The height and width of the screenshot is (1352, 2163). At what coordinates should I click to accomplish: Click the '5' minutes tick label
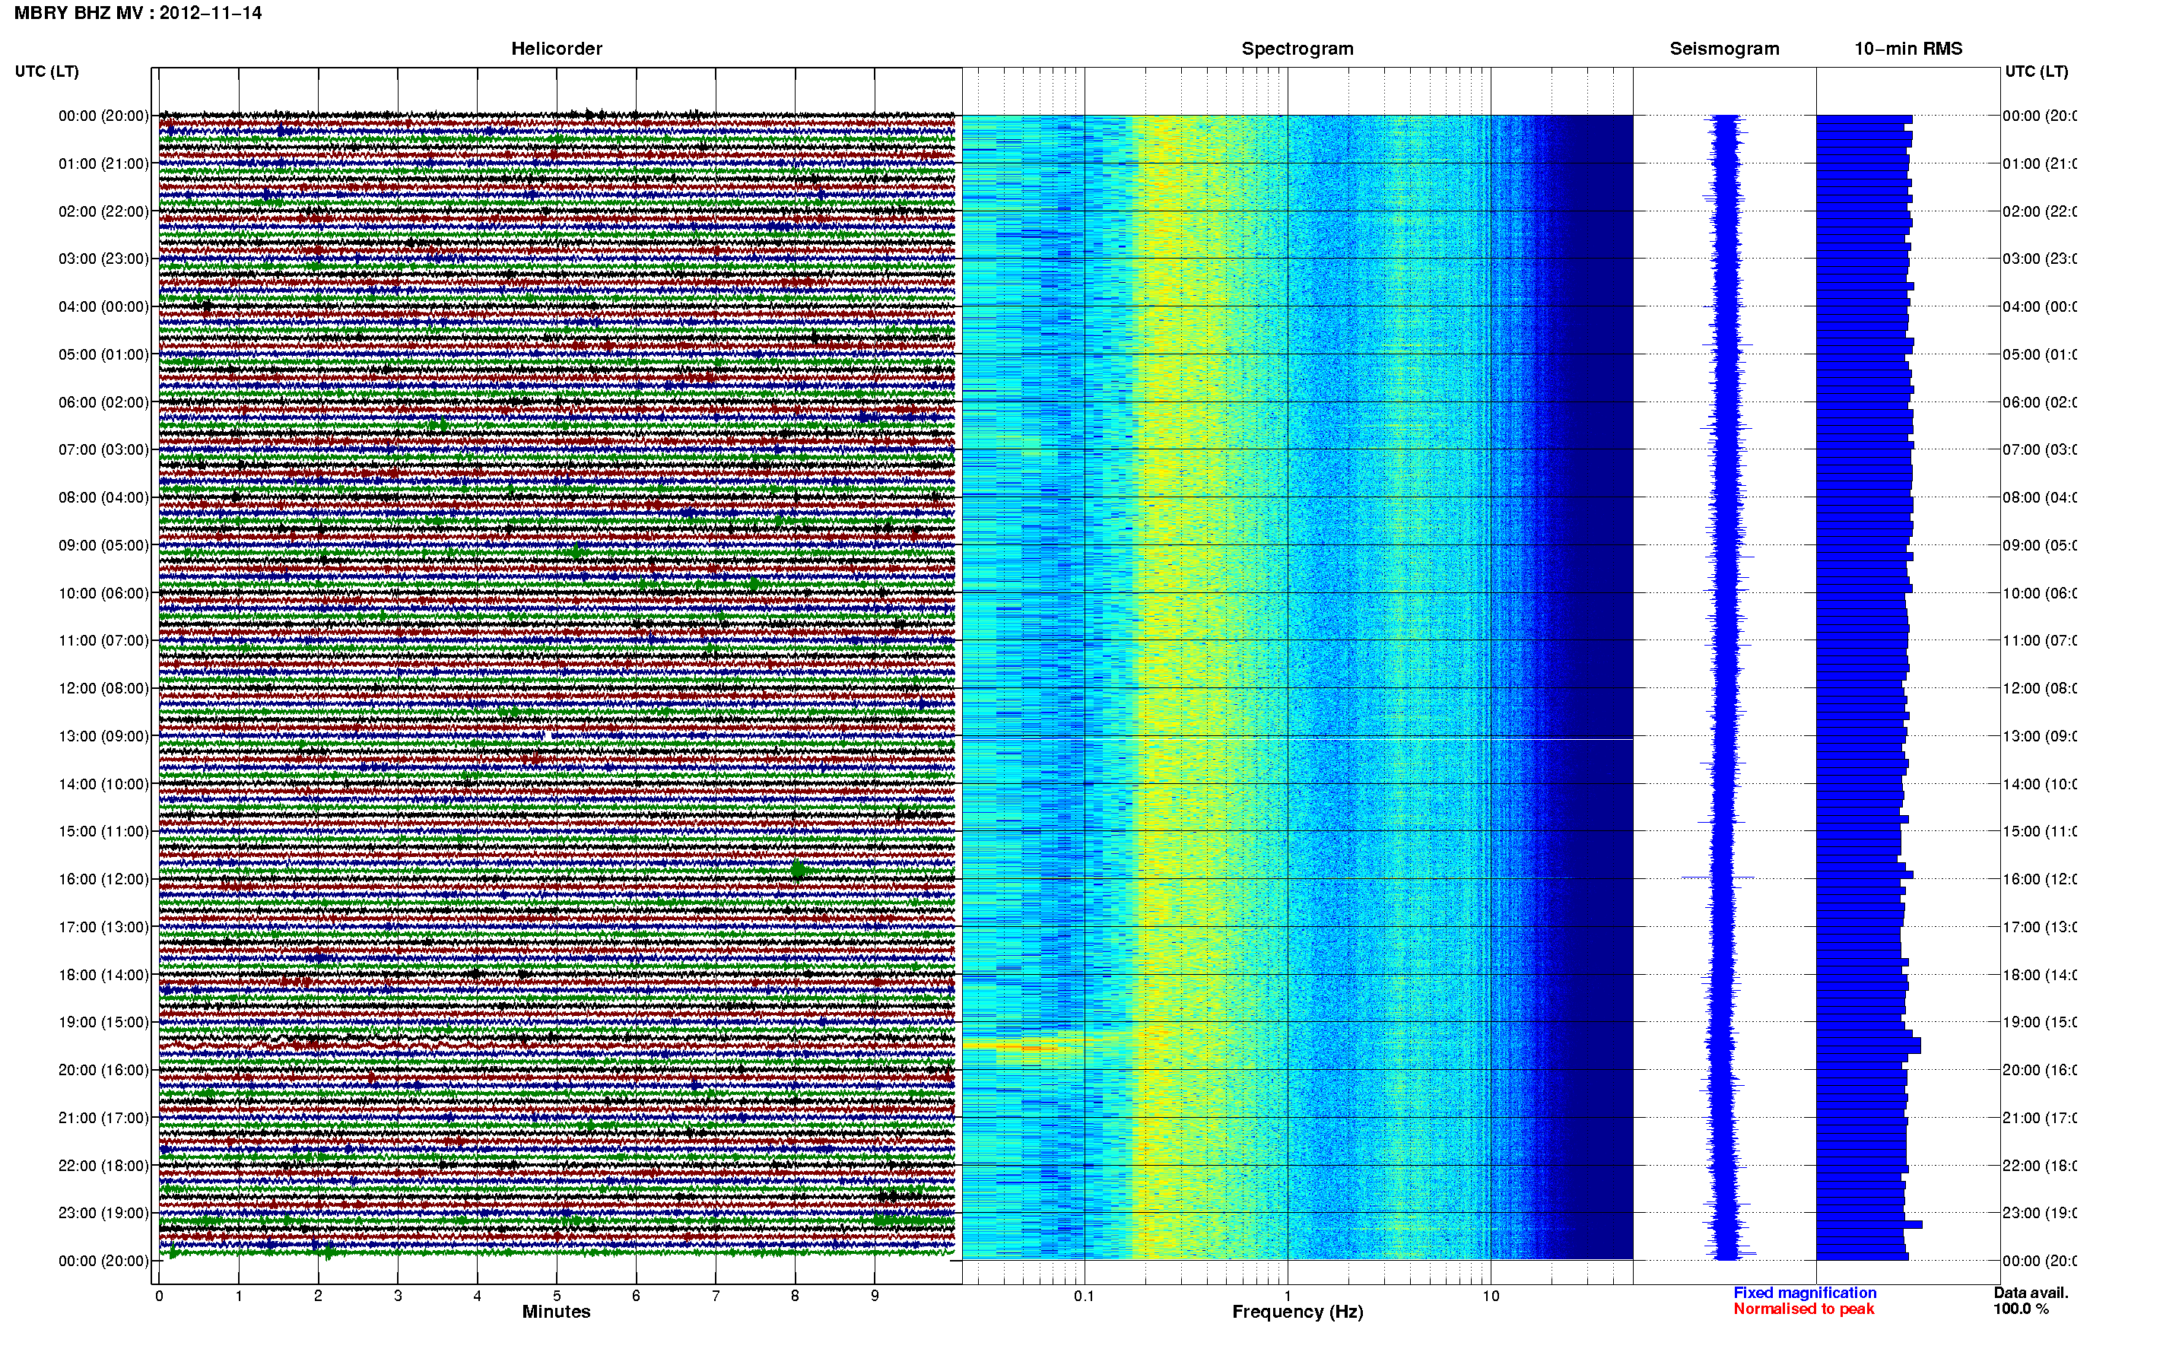(x=557, y=1296)
